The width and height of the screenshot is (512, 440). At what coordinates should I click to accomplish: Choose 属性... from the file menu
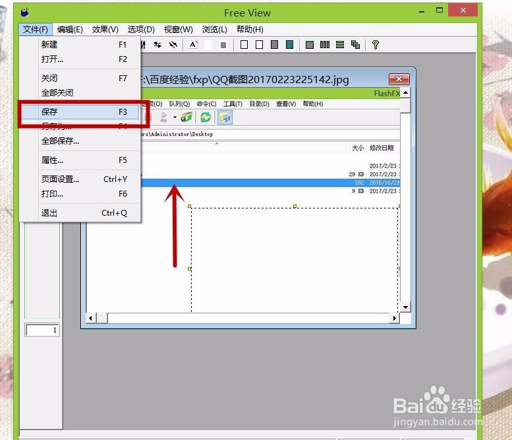click(80, 160)
